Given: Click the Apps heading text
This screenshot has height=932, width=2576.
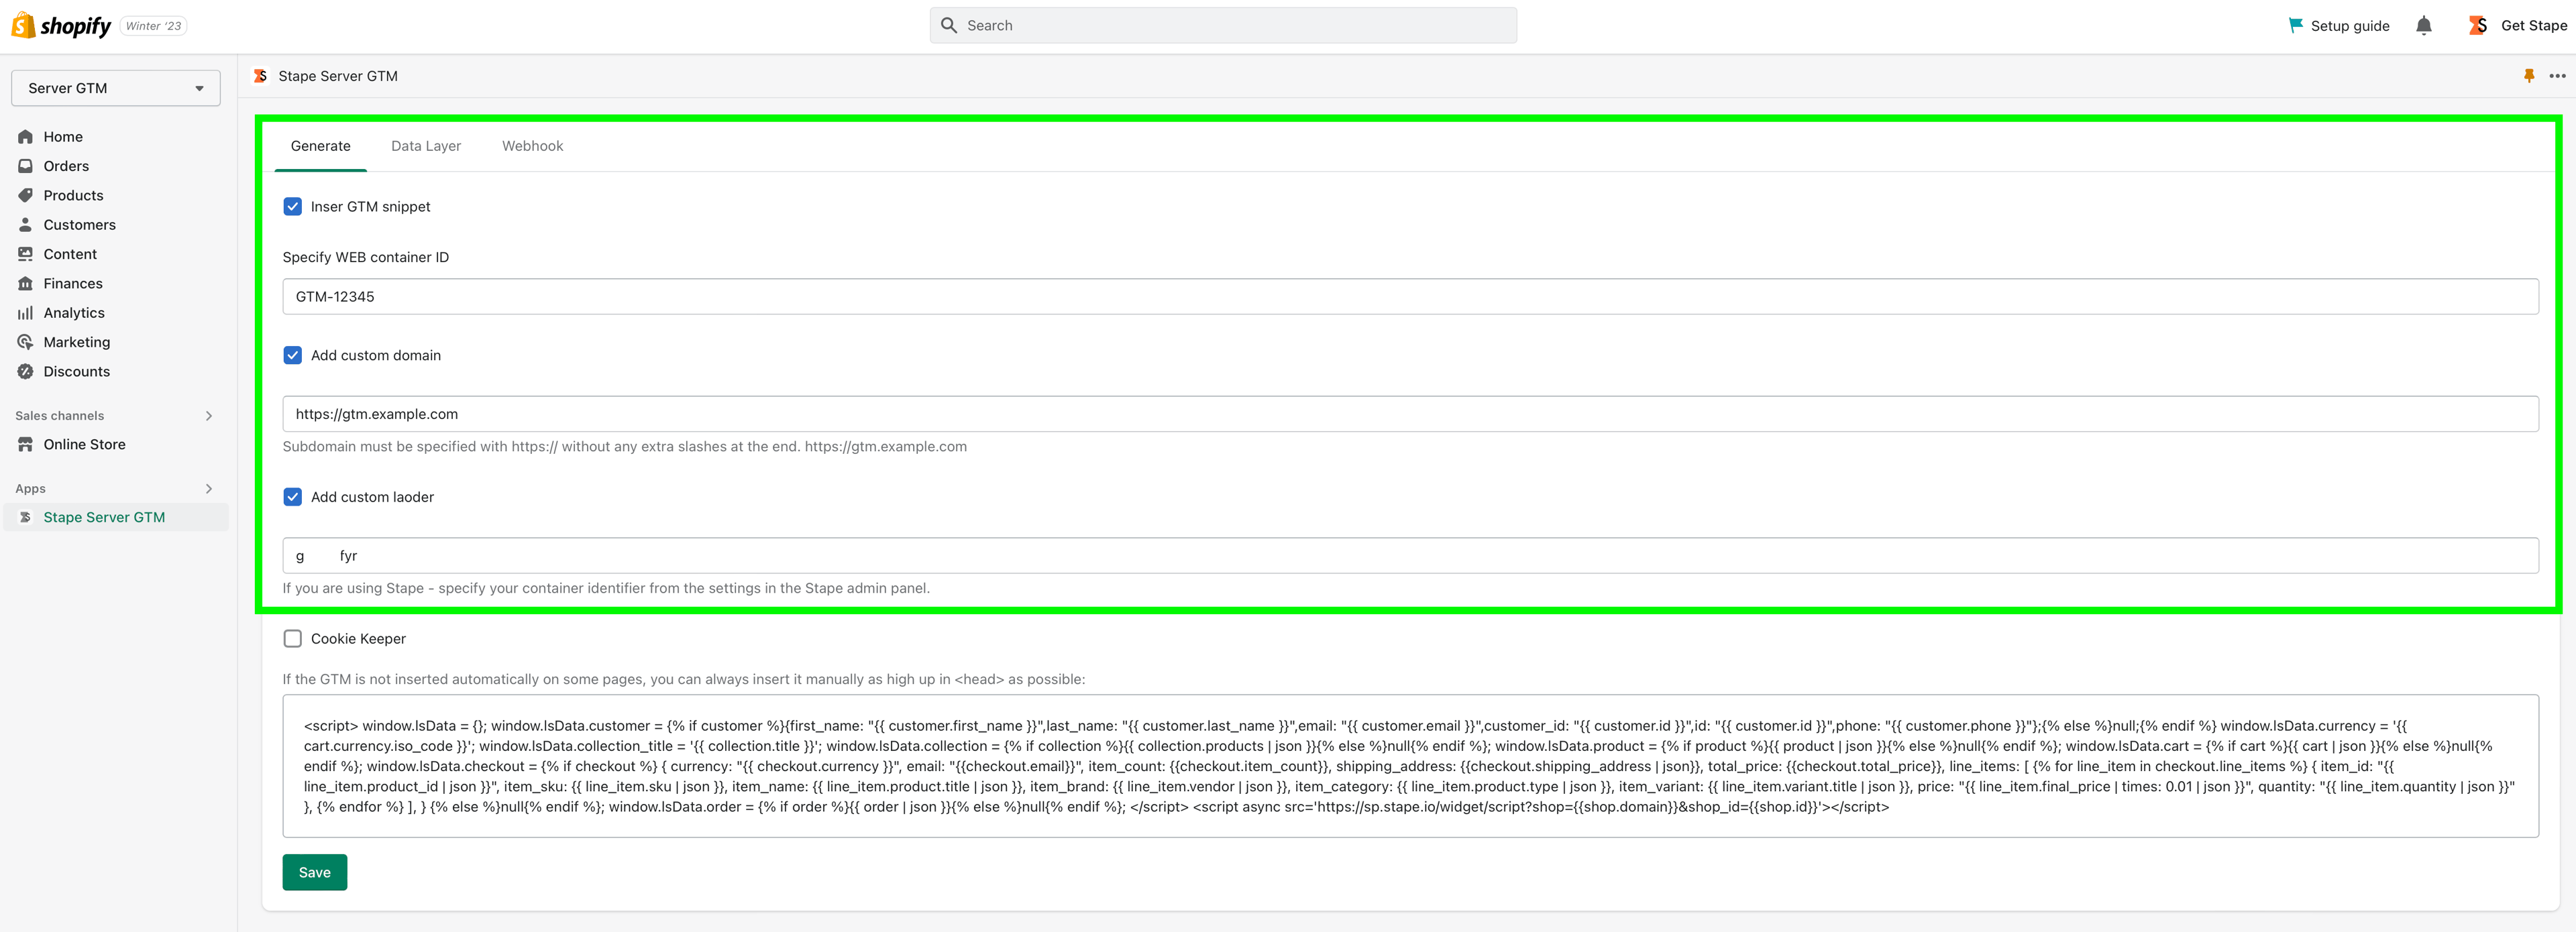Looking at the screenshot, I should click(30, 489).
